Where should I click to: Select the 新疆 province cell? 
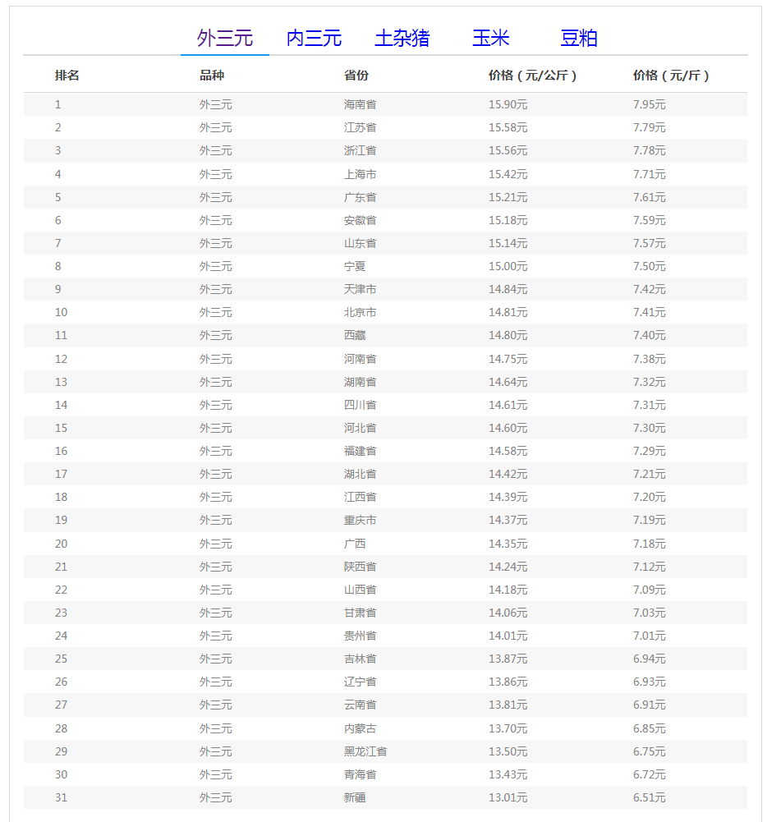point(355,798)
